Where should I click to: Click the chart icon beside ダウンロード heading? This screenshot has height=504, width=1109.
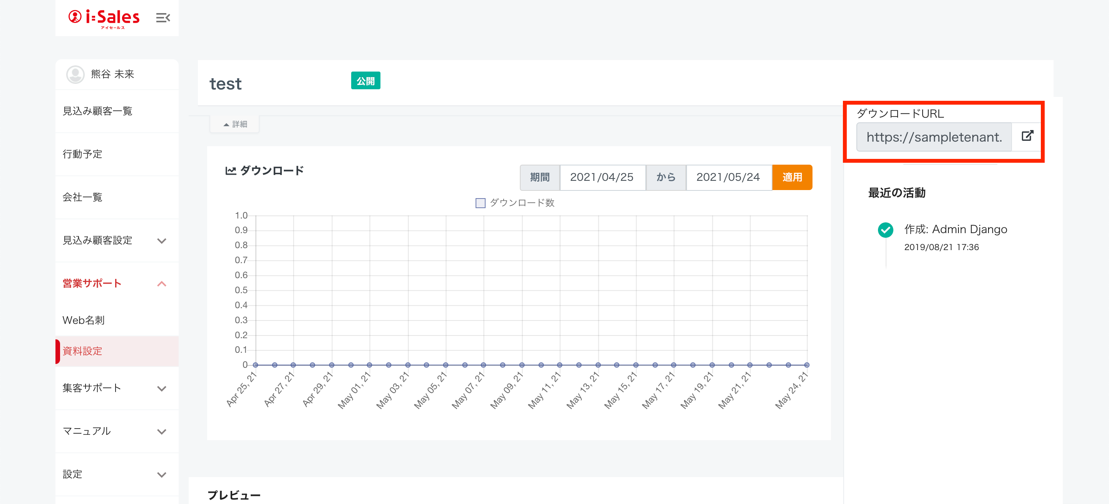point(230,171)
